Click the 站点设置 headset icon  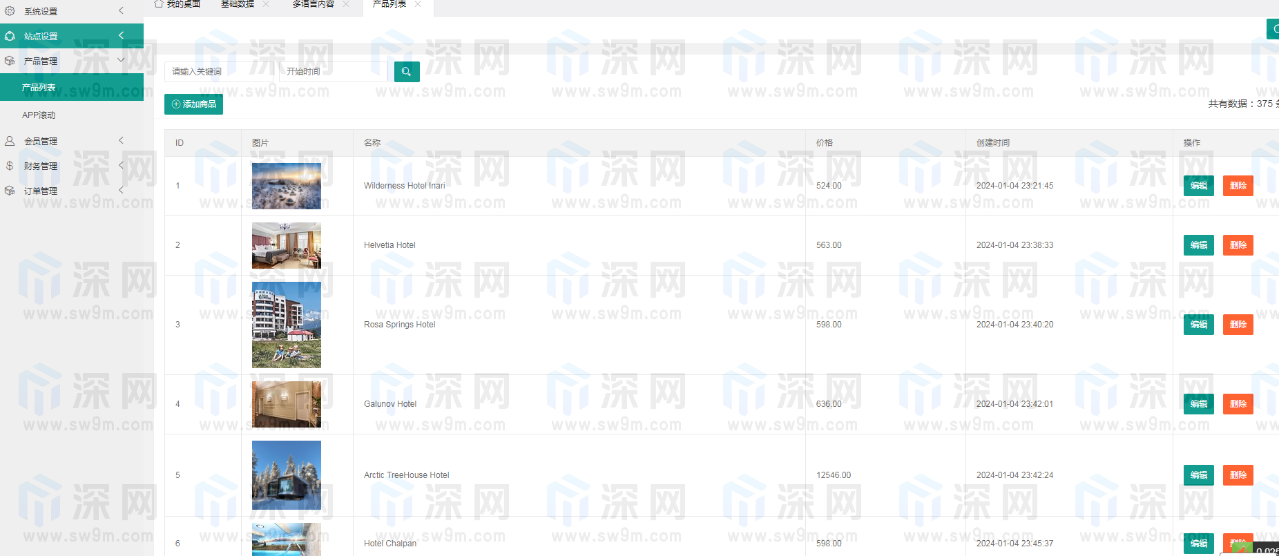(x=10, y=36)
